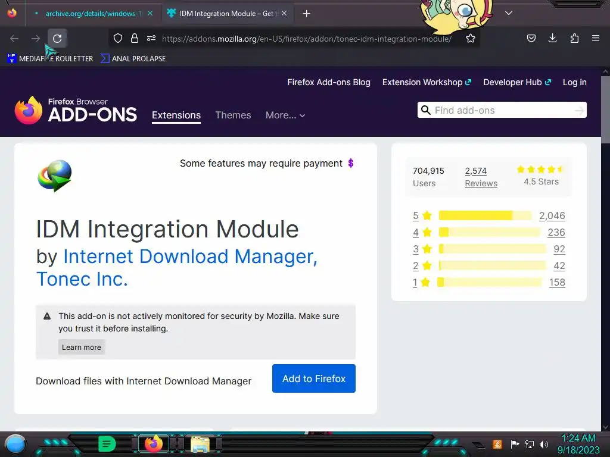Click the 2-star rating bar
This screenshot has height=457, width=610.
point(493,266)
